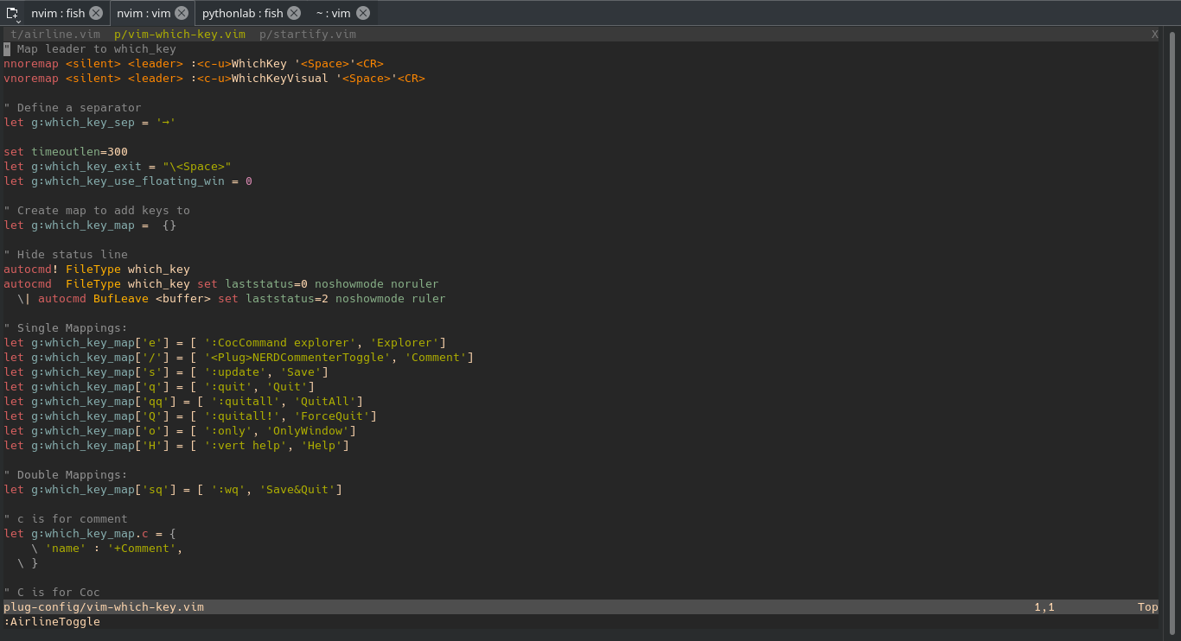1181x641 pixels.
Task: Click the "1,1" cursor position indicator
Action: (x=1044, y=606)
